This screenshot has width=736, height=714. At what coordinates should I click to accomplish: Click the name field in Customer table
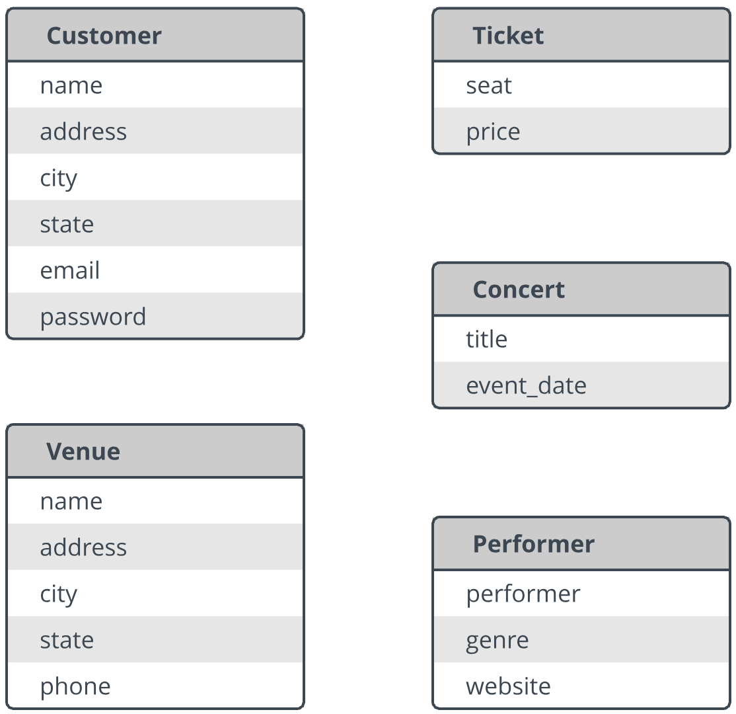155,85
